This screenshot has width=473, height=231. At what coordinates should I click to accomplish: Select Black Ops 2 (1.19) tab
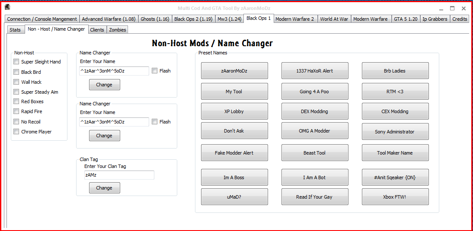point(193,19)
